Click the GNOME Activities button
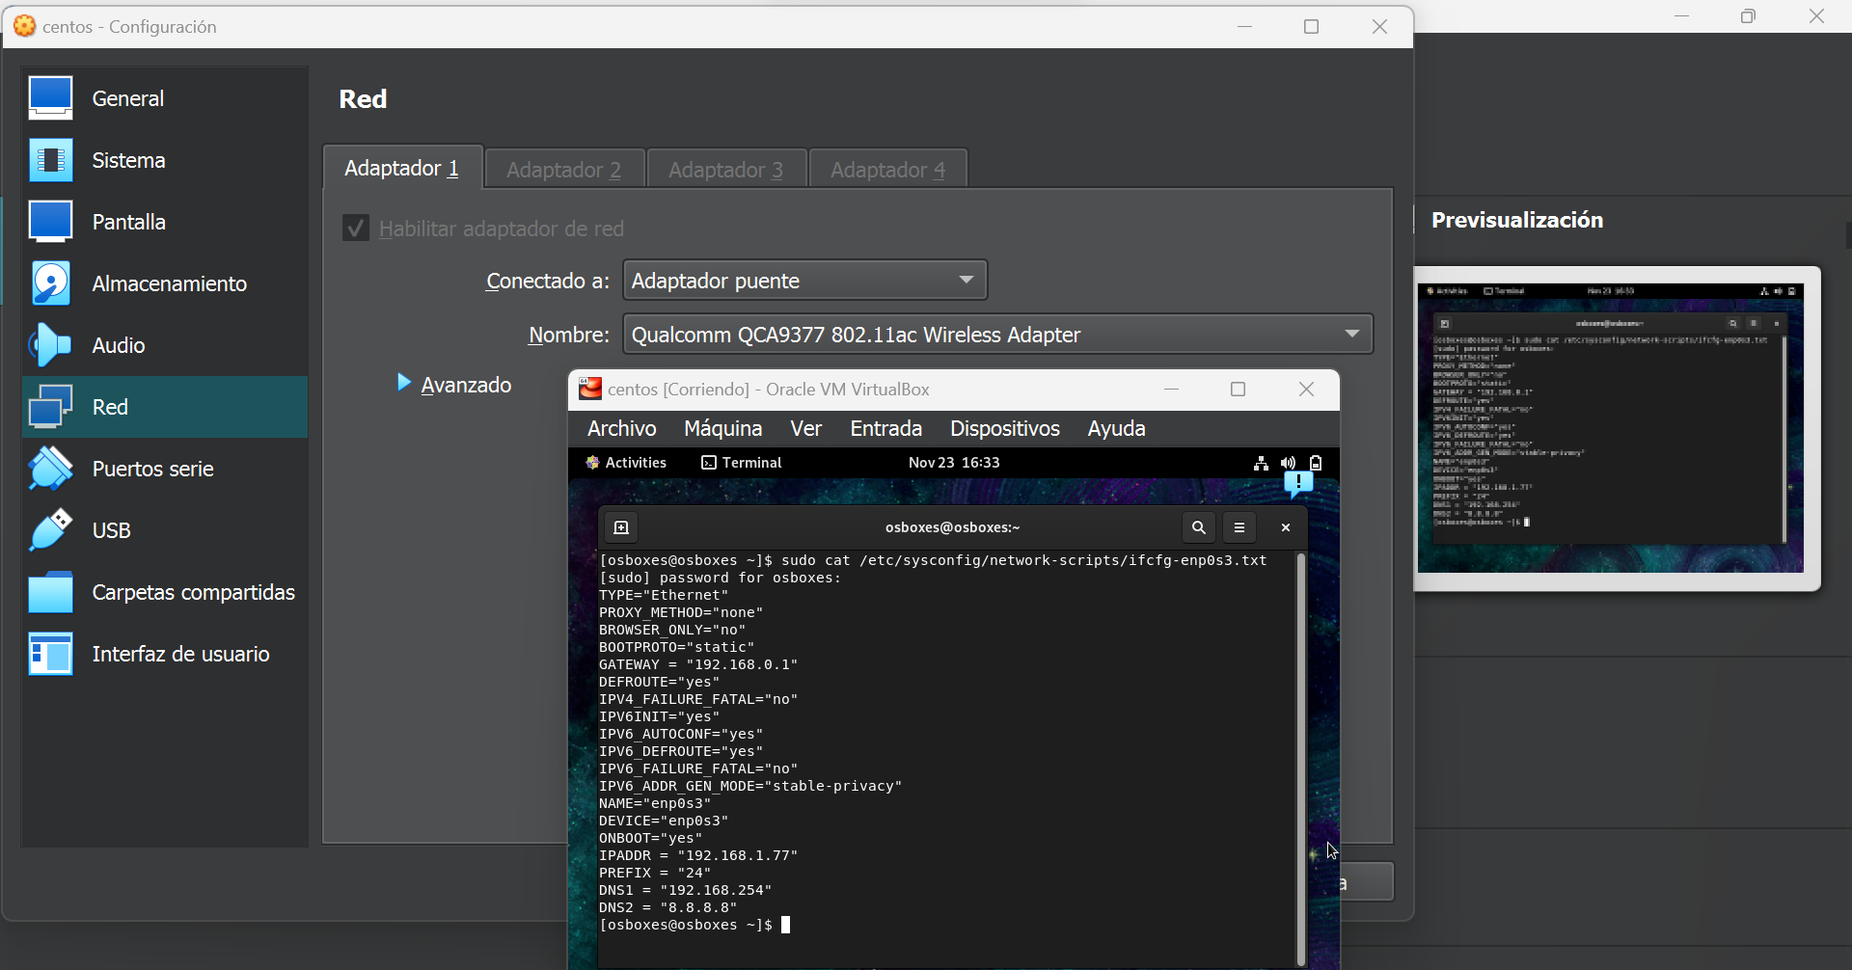1852x970 pixels. coord(626,463)
